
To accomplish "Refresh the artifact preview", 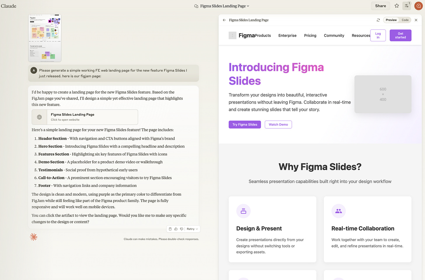I will point(378,20).
